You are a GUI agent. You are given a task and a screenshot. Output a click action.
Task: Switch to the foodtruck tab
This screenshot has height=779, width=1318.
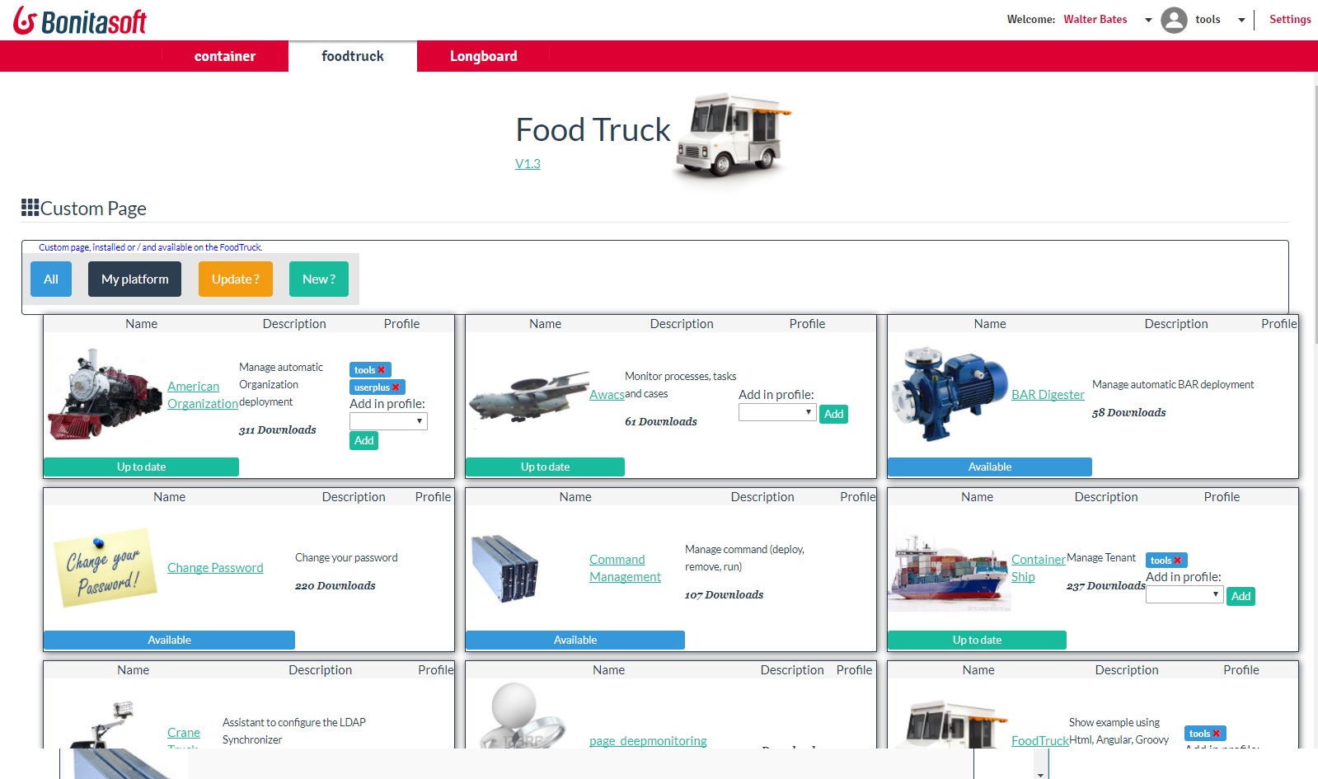pyautogui.click(x=353, y=56)
